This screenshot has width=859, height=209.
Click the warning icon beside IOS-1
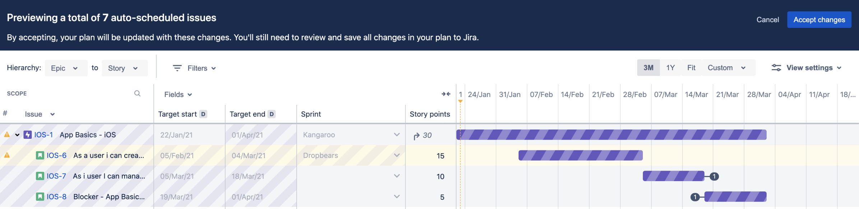click(7, 135)
